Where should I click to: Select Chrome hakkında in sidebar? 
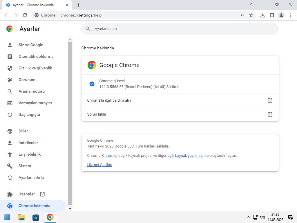(x=34, y=206)
